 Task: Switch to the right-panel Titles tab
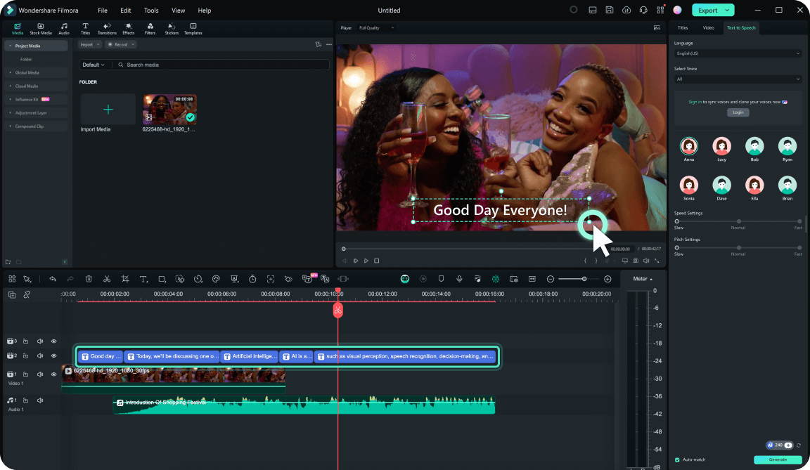pos(683,28)
